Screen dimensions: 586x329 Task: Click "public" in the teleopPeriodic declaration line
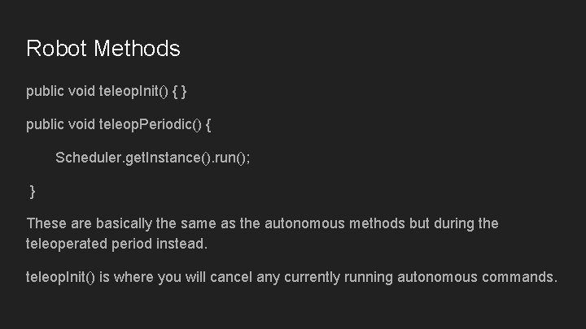44,124
